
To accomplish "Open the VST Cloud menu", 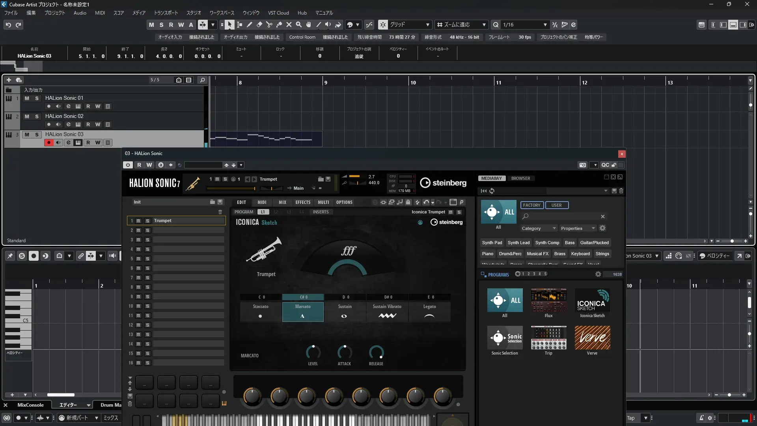I will coord(278,13).
